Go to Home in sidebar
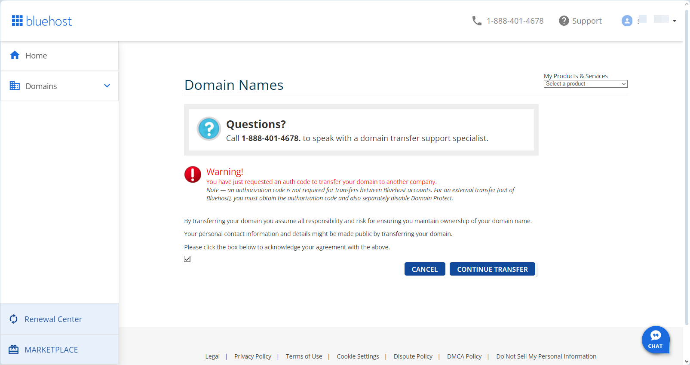 (59, 56)
